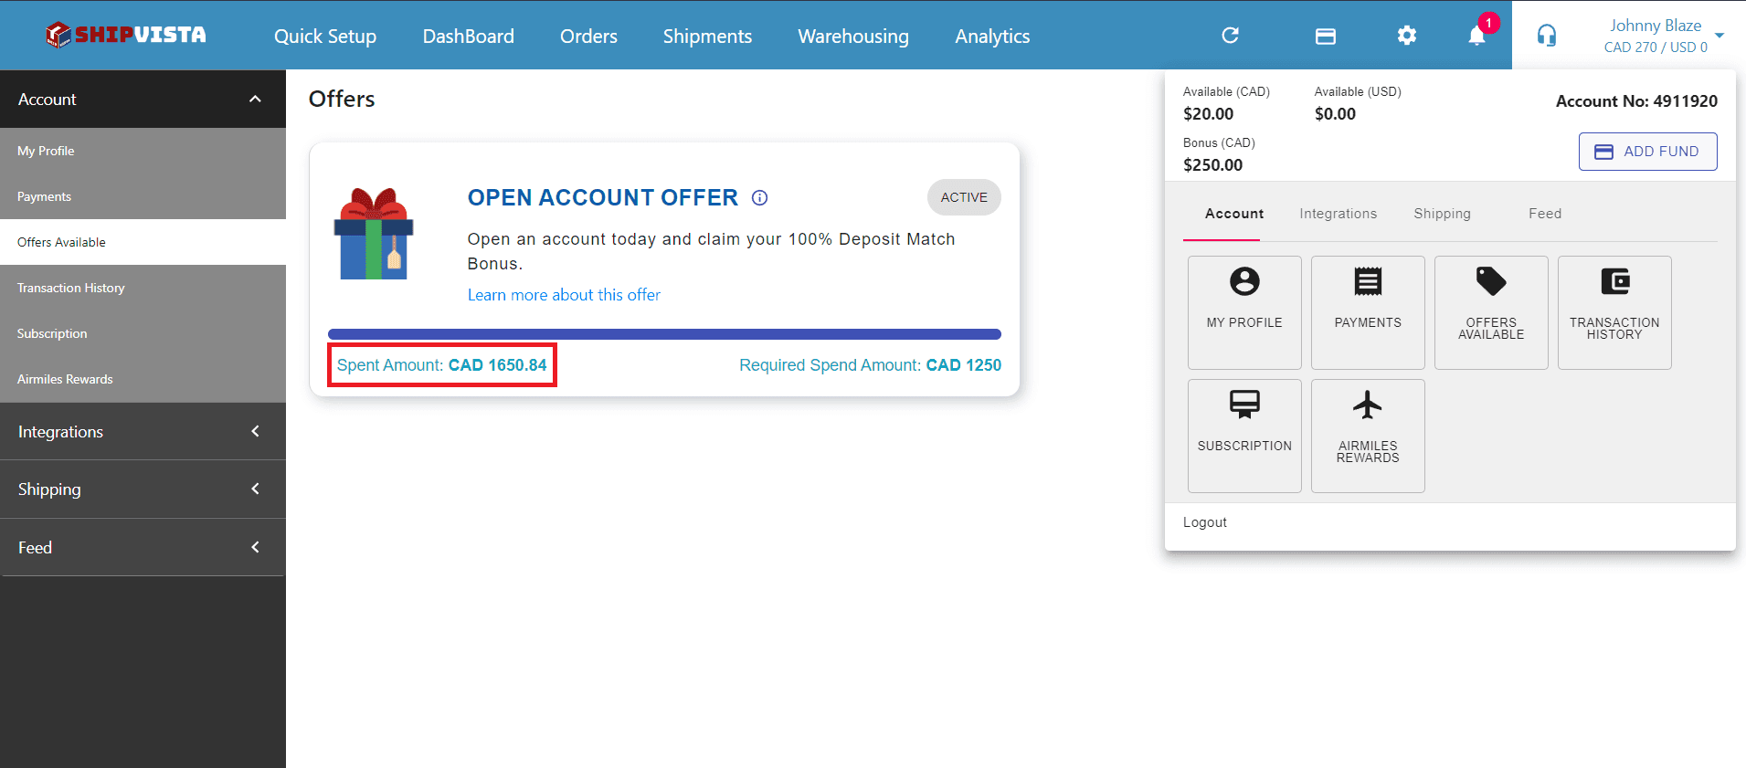Open the Orders menu item

click(588, 36)
